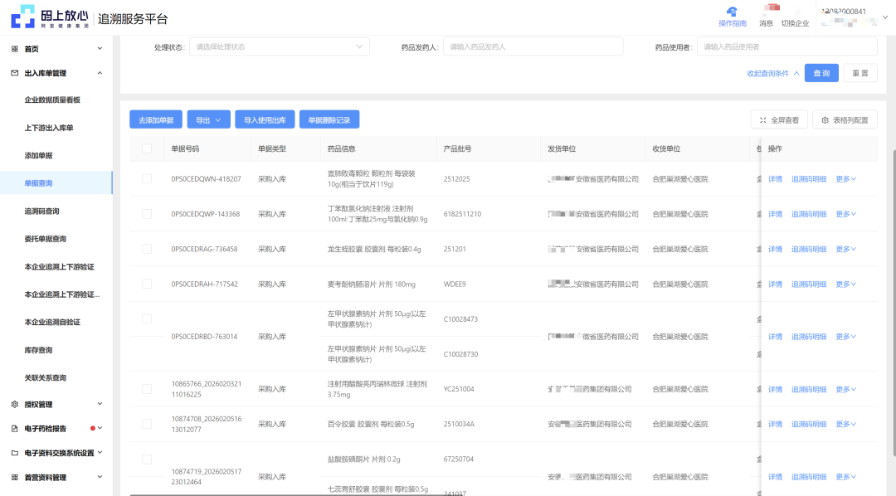Click the blue 查询 button

pyautogui.click(x=821, y=73)
